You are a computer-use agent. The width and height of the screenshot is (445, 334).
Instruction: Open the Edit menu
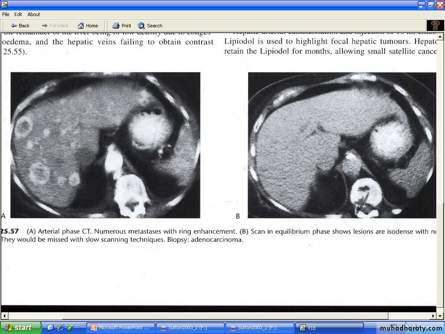(x=18, y=14)
